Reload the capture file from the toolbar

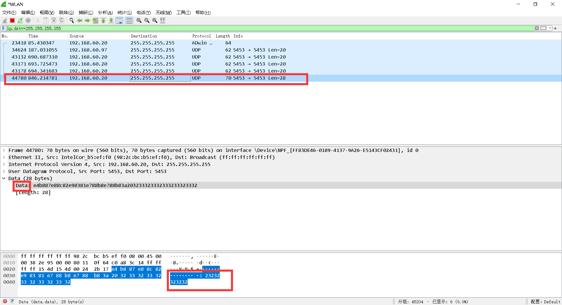pyautogui.click(x=62, y=20)
